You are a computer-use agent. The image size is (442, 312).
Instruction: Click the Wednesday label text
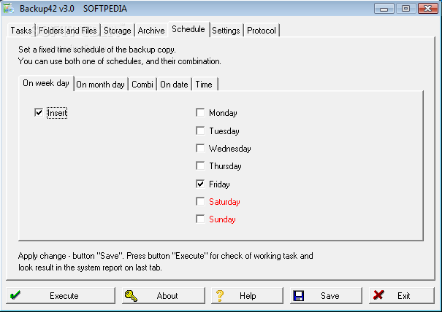pyautogui.click(x=229, y=149)
